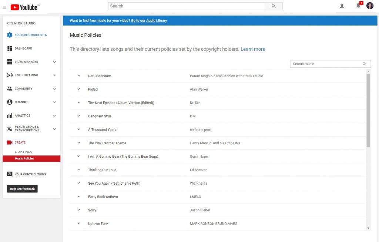This screenshot has height=242, width=379.
Task: Expand the Party Rock Anthem chevron
Action: [x=78, y=196]
